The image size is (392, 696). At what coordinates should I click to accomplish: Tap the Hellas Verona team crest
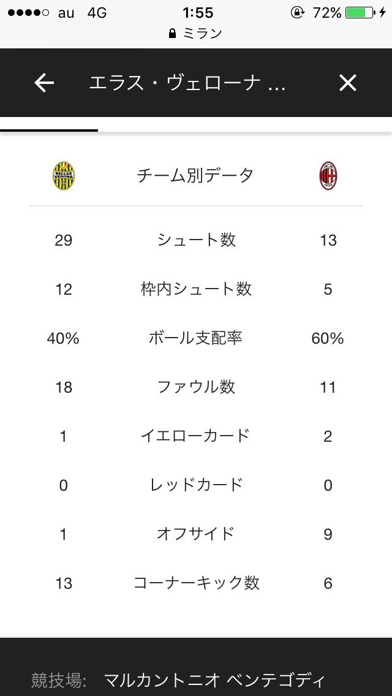pyautogui.click(x=64, y=176)
